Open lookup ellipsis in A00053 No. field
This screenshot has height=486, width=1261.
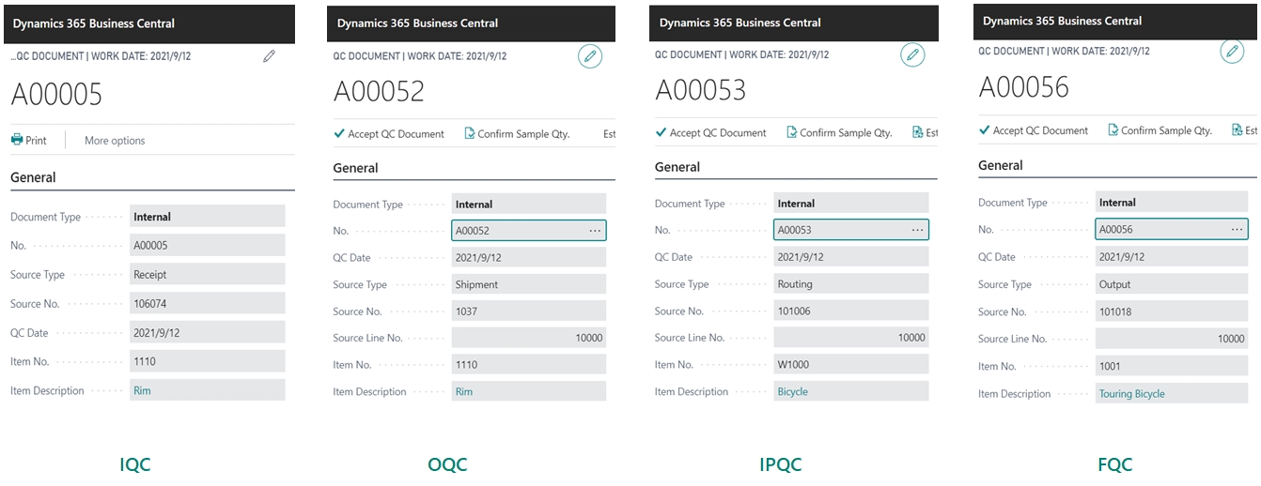coord(916,230)
